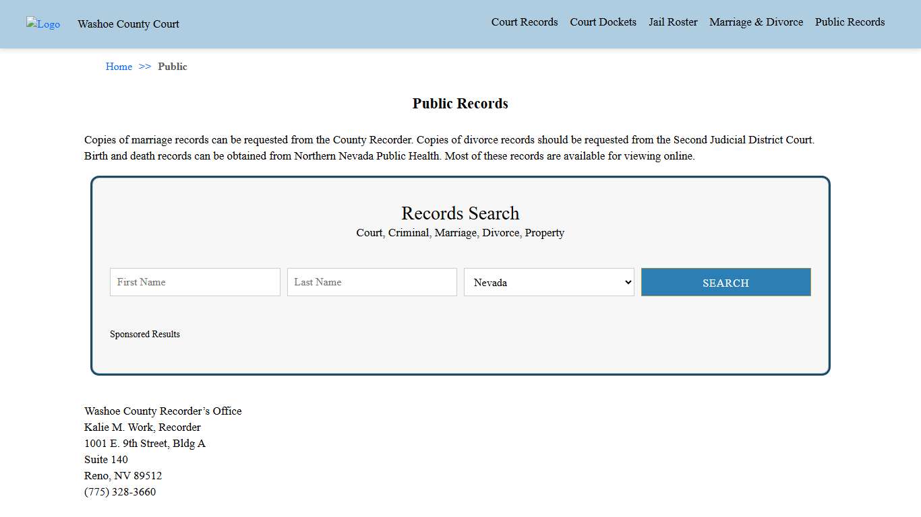Click the Records Search heading
This screenshot has width=921, height=517.
coord(460,213)
